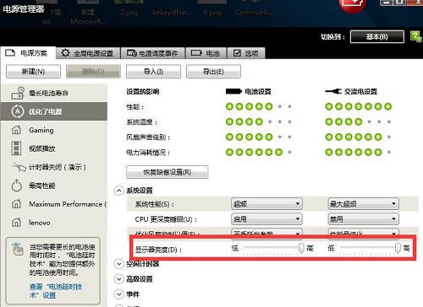The width and height of the screenshot is (423, 307).
Task: Switch to basic mode with 基本(B)
Action: point(377,36)
